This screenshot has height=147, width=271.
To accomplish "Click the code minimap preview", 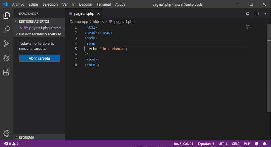I will [248, 27].
